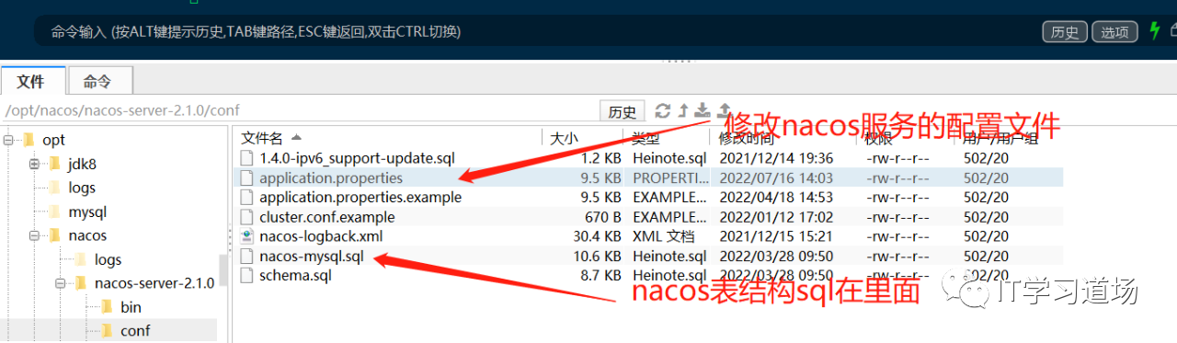This screenshot has height=343, width=1177.
Task: Click the date 2021/12/15 15:21
Action: [x=776, y=236]
